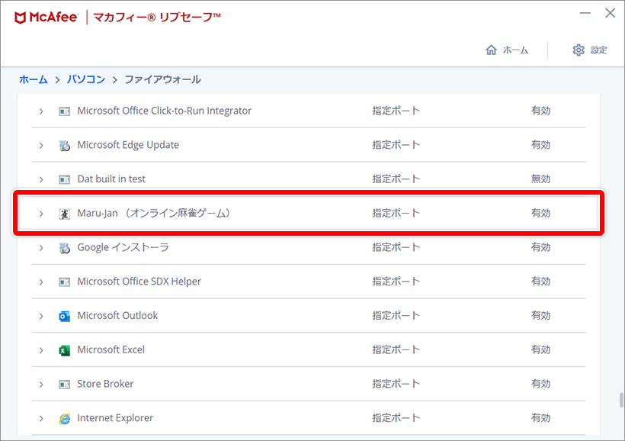Select the Dat built in test name
Screen dimensions: 625x441
coord(111,179)
